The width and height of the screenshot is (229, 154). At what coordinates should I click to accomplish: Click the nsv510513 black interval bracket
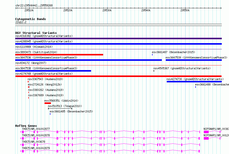(60, 109)
